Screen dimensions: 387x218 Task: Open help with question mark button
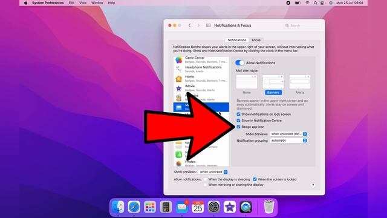(313, 185)
